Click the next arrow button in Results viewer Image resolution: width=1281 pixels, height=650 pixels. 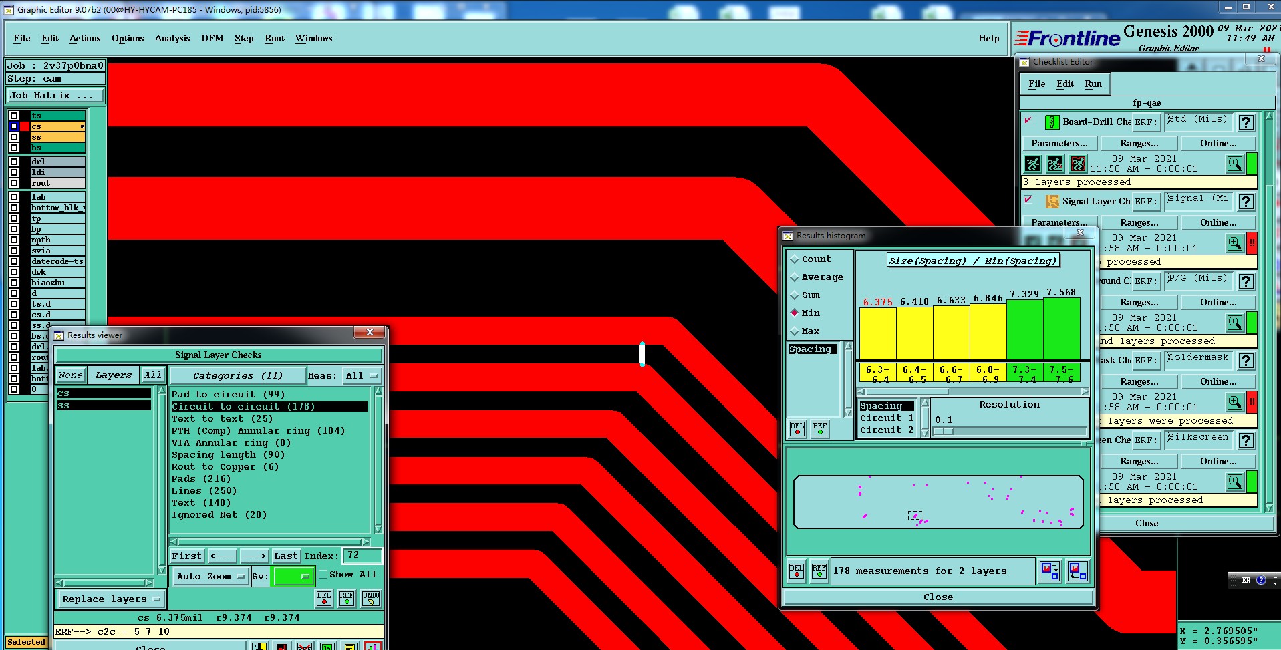pos(255,556)
